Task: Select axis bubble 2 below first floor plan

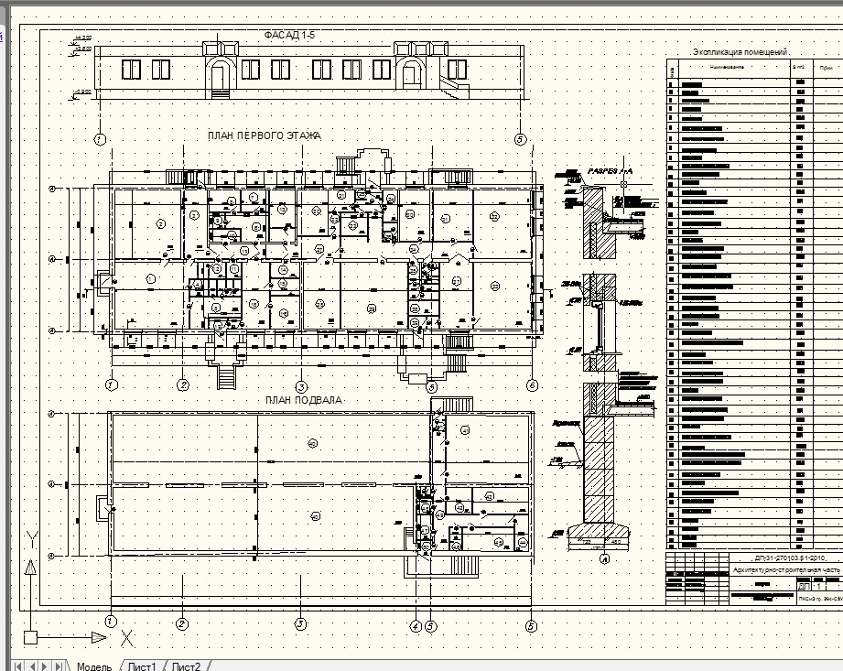Action: point(183,385)
